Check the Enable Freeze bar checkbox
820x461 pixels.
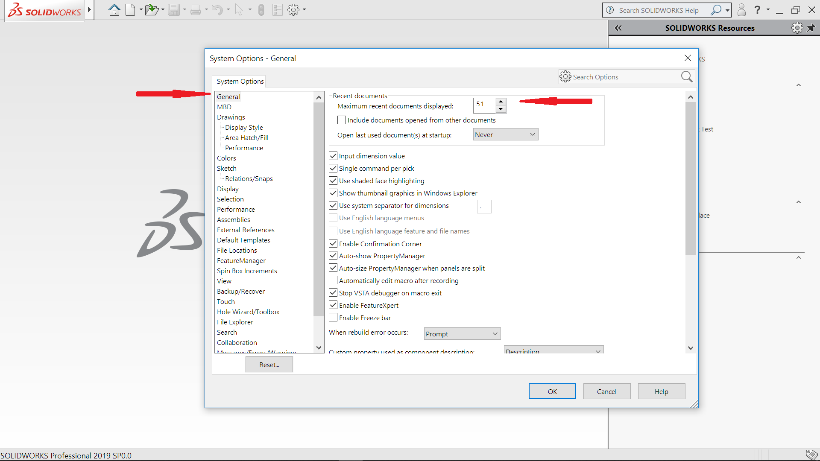tap(333, 318)
